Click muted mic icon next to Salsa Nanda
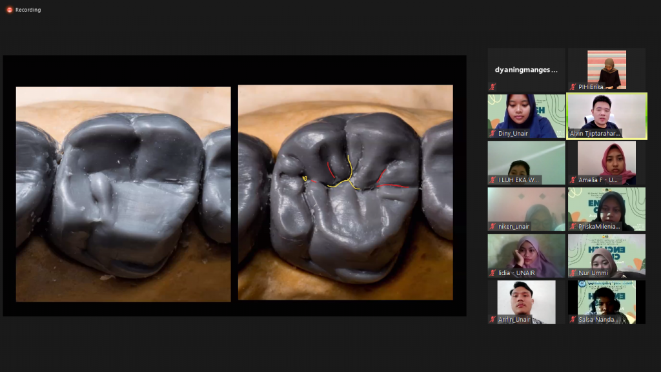The image size is (661, 372). point(573,319)
